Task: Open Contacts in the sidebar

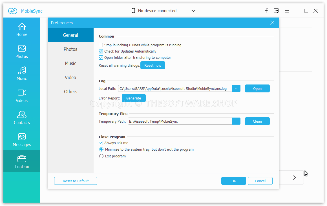Action: point(22,118)
